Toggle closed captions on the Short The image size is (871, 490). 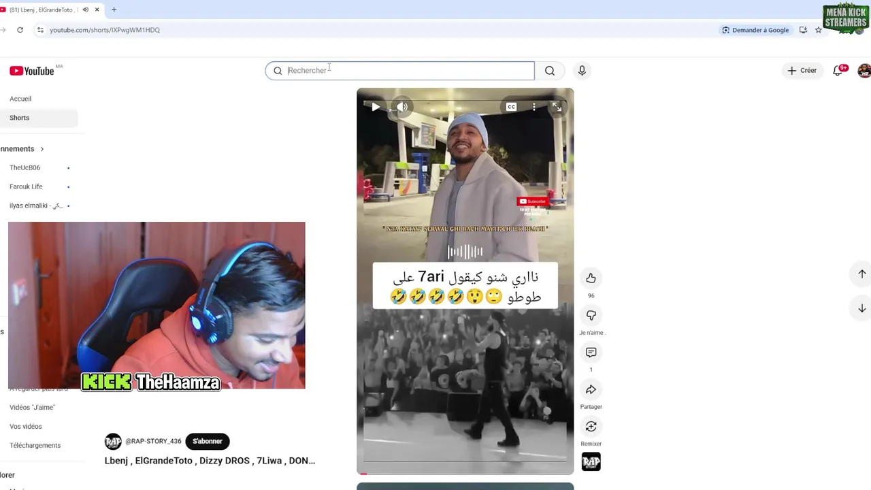point(511,107)
